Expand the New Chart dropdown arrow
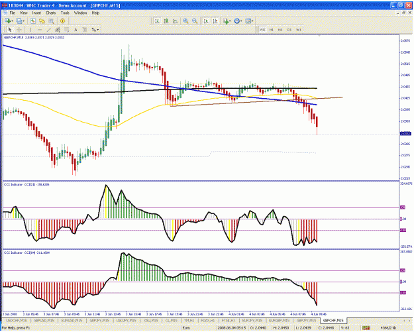 tap(12, 21)
